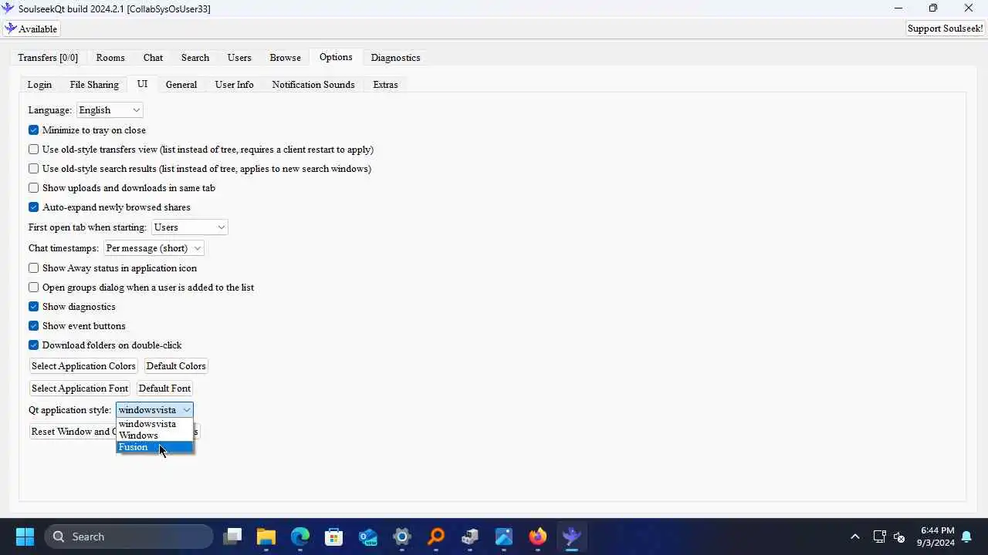Switch to the Transfers [0/0] tab

48,58
